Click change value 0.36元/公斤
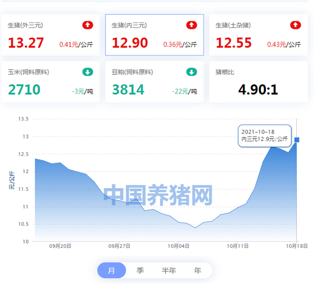314x284 pixels. pos(180,44)
